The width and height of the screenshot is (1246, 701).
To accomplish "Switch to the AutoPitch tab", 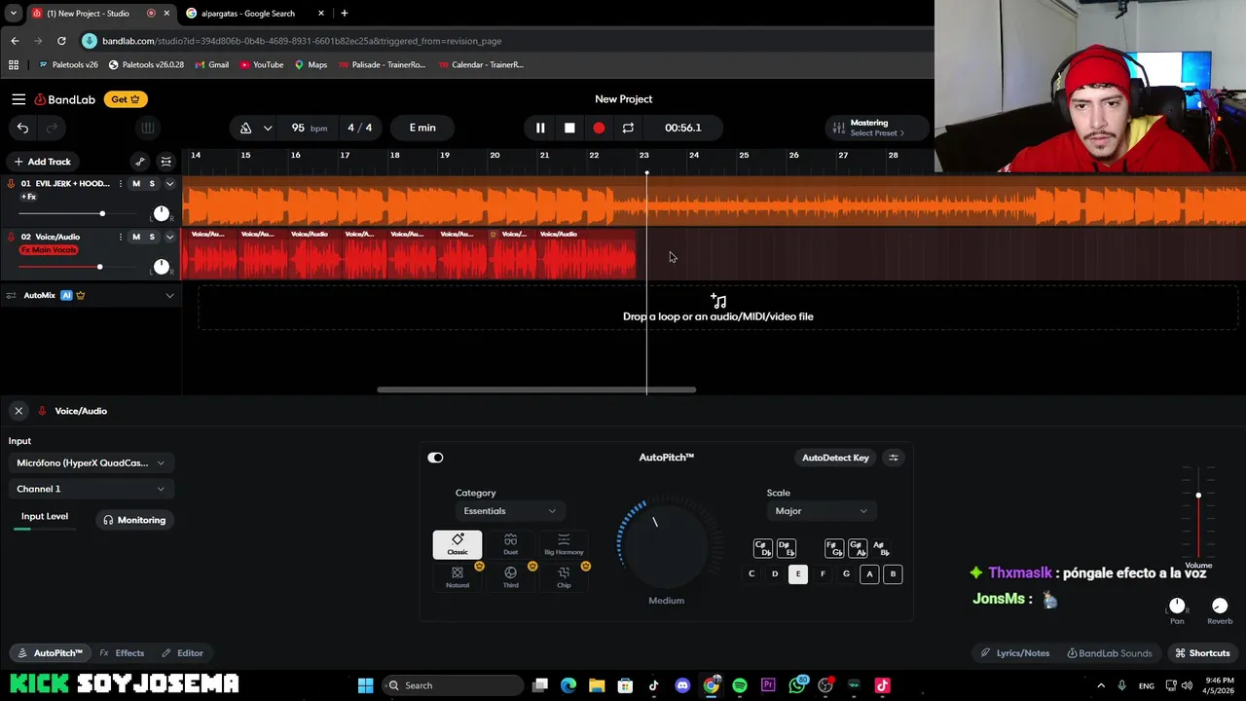I will [x=49, y=653].
